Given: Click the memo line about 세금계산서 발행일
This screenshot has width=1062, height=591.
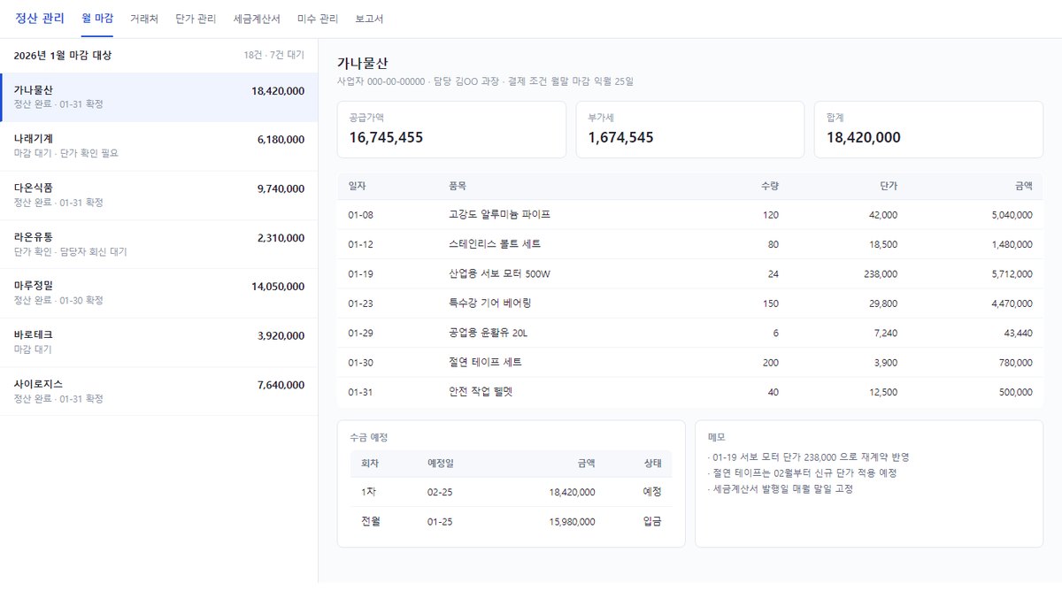Looking at the screenshot, I should pos(781,489).
